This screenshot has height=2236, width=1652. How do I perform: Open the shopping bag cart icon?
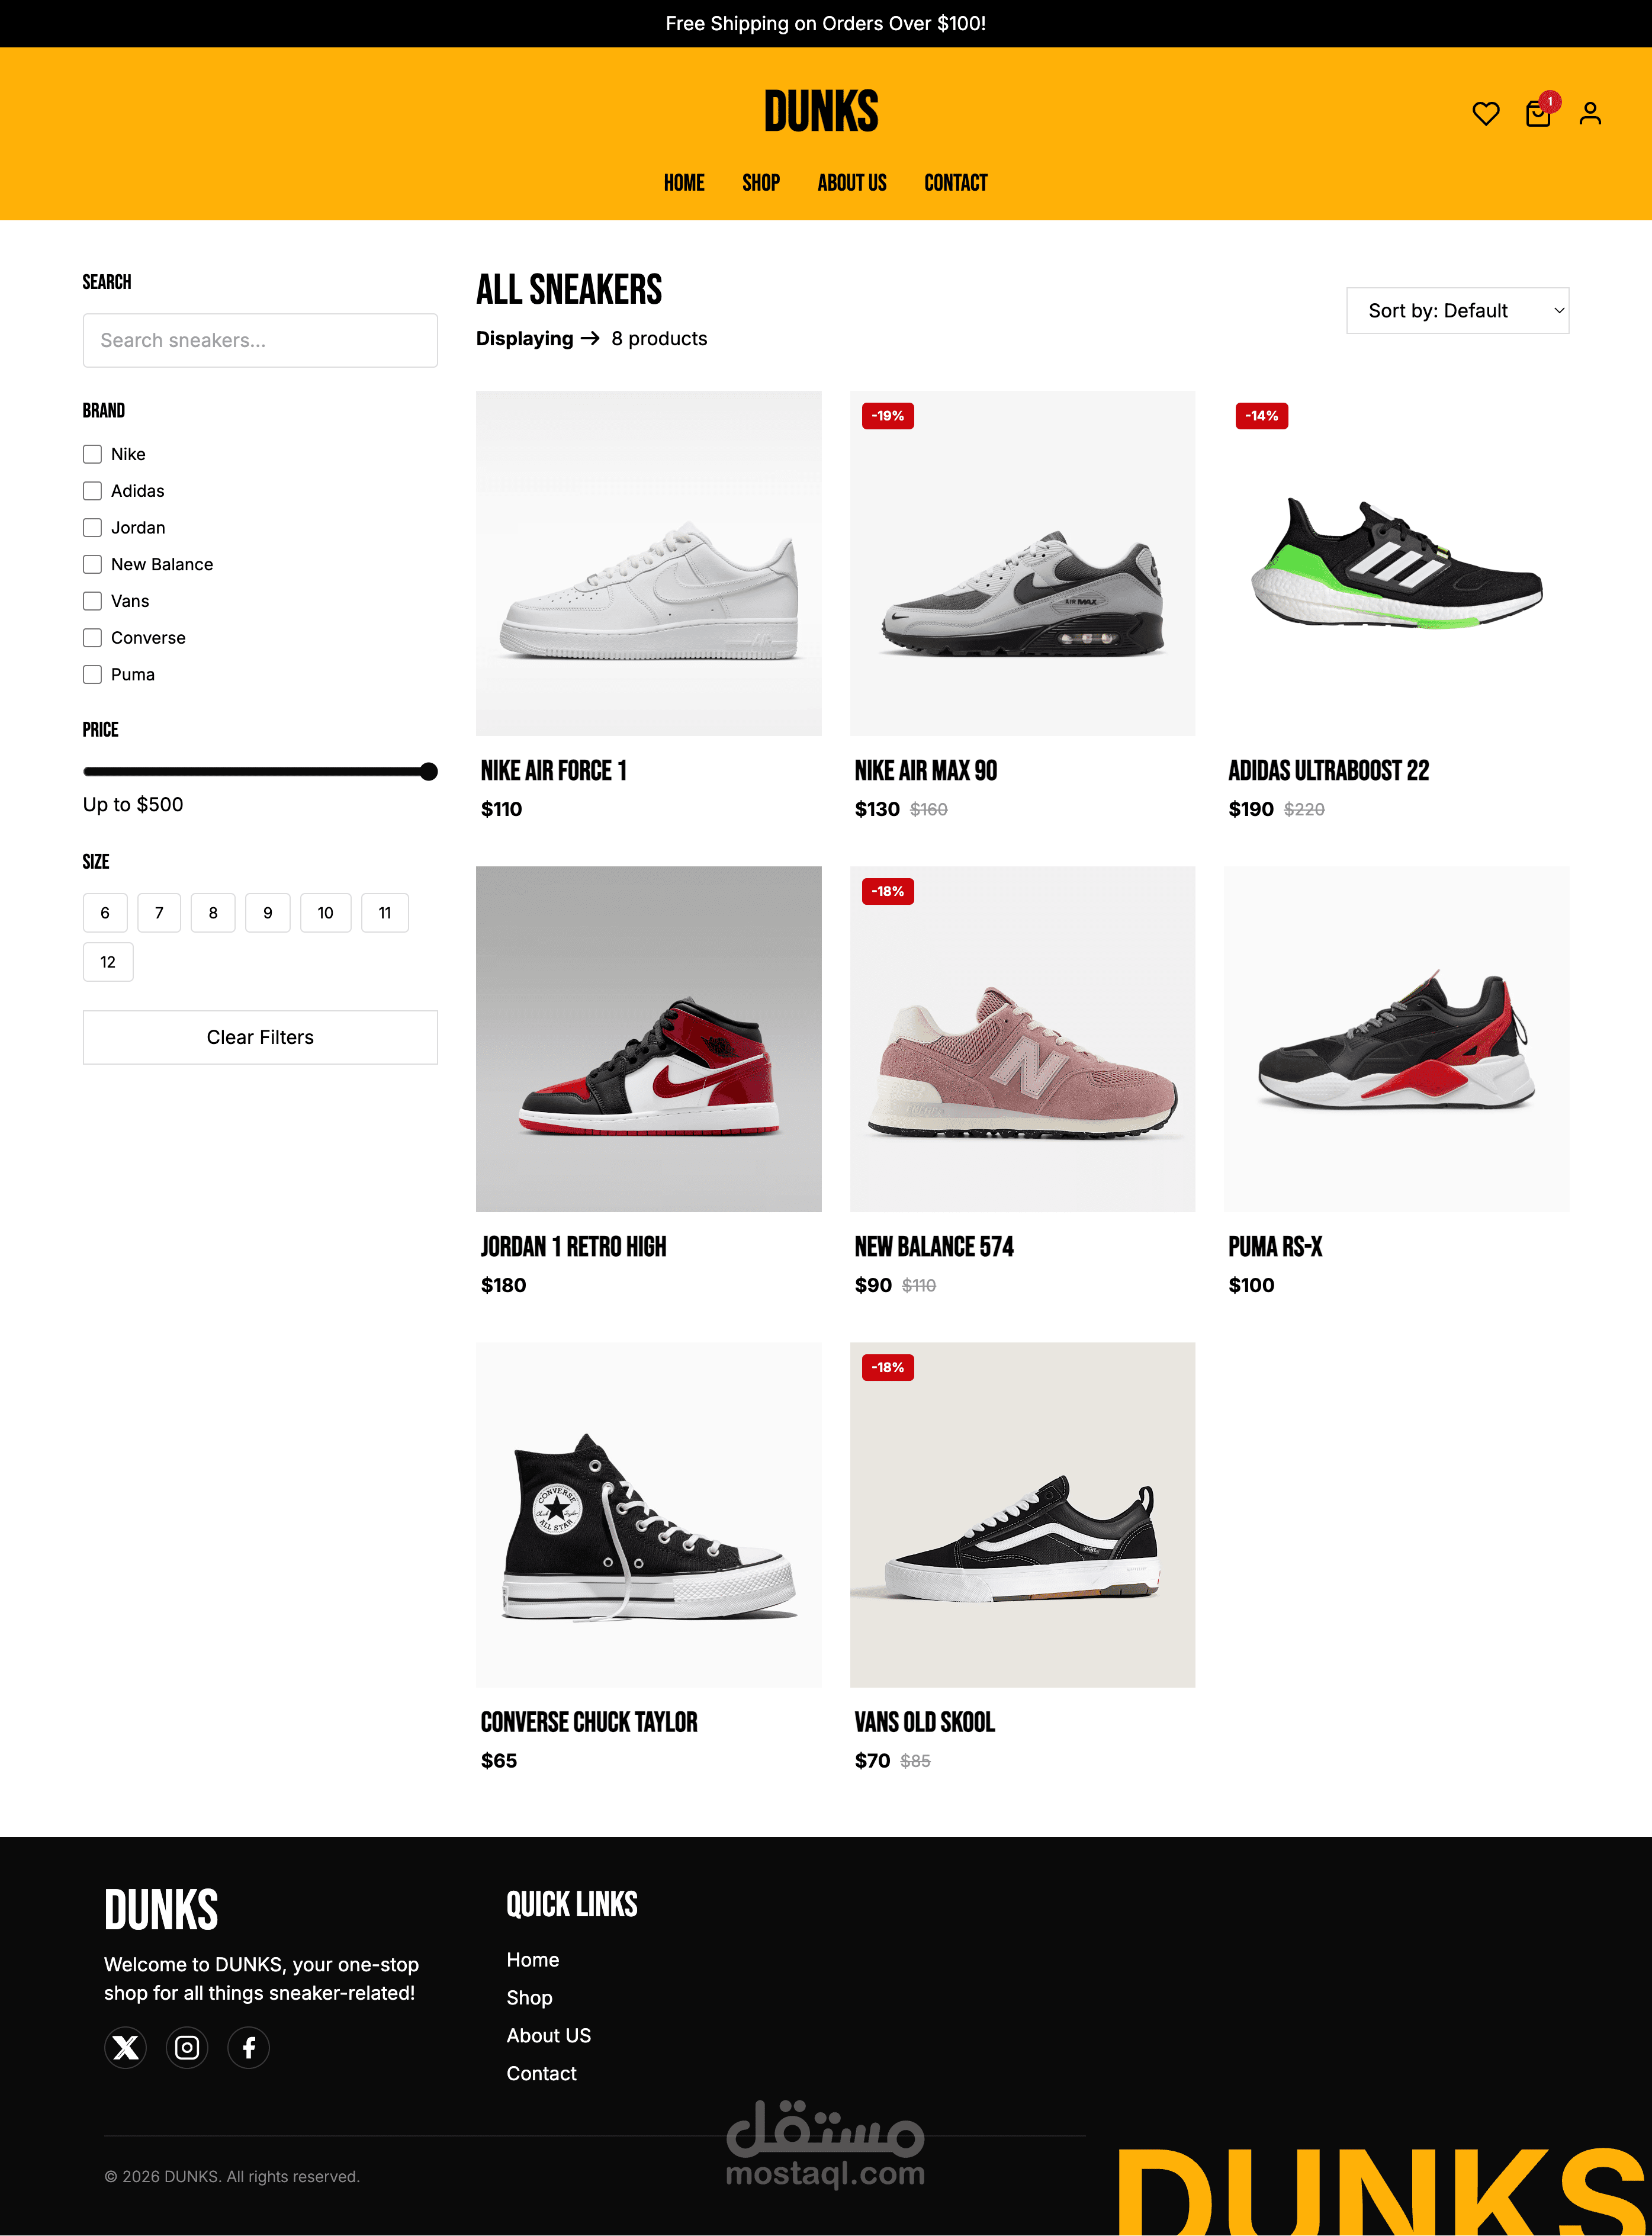1538,114
